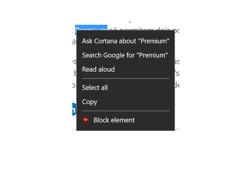
Task: Click the small vertical tick mark above the paragraph
Action: tap(130, 22)
